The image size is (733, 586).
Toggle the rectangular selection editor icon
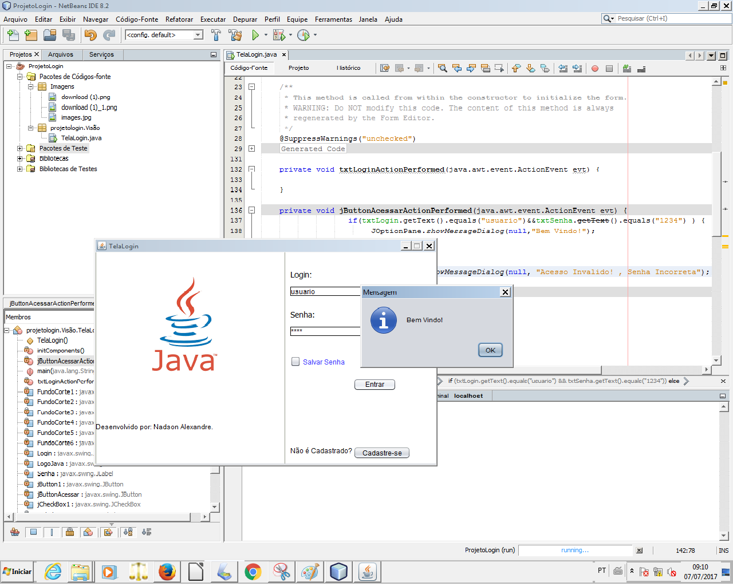[499, 68]
